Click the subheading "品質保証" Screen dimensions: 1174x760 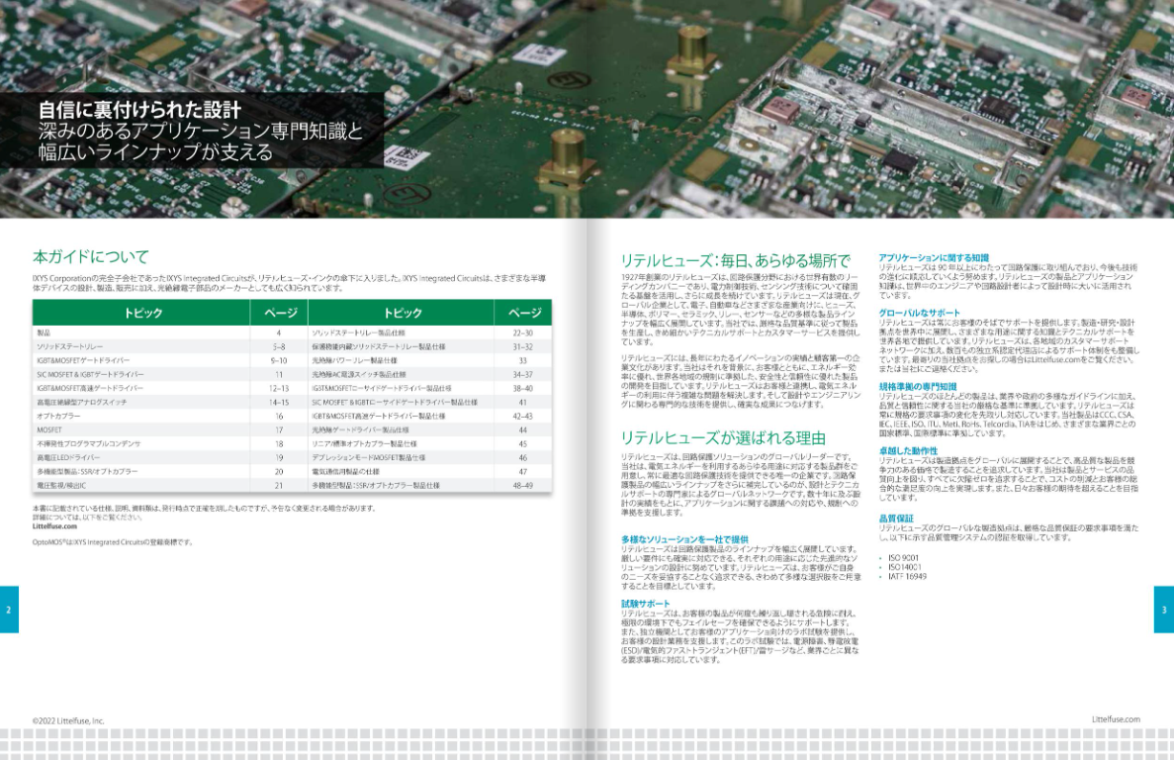pyautogui.click(x=896, y=519)
